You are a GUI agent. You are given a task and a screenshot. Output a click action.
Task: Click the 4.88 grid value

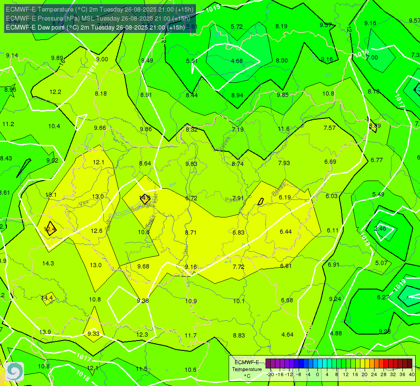336,333
